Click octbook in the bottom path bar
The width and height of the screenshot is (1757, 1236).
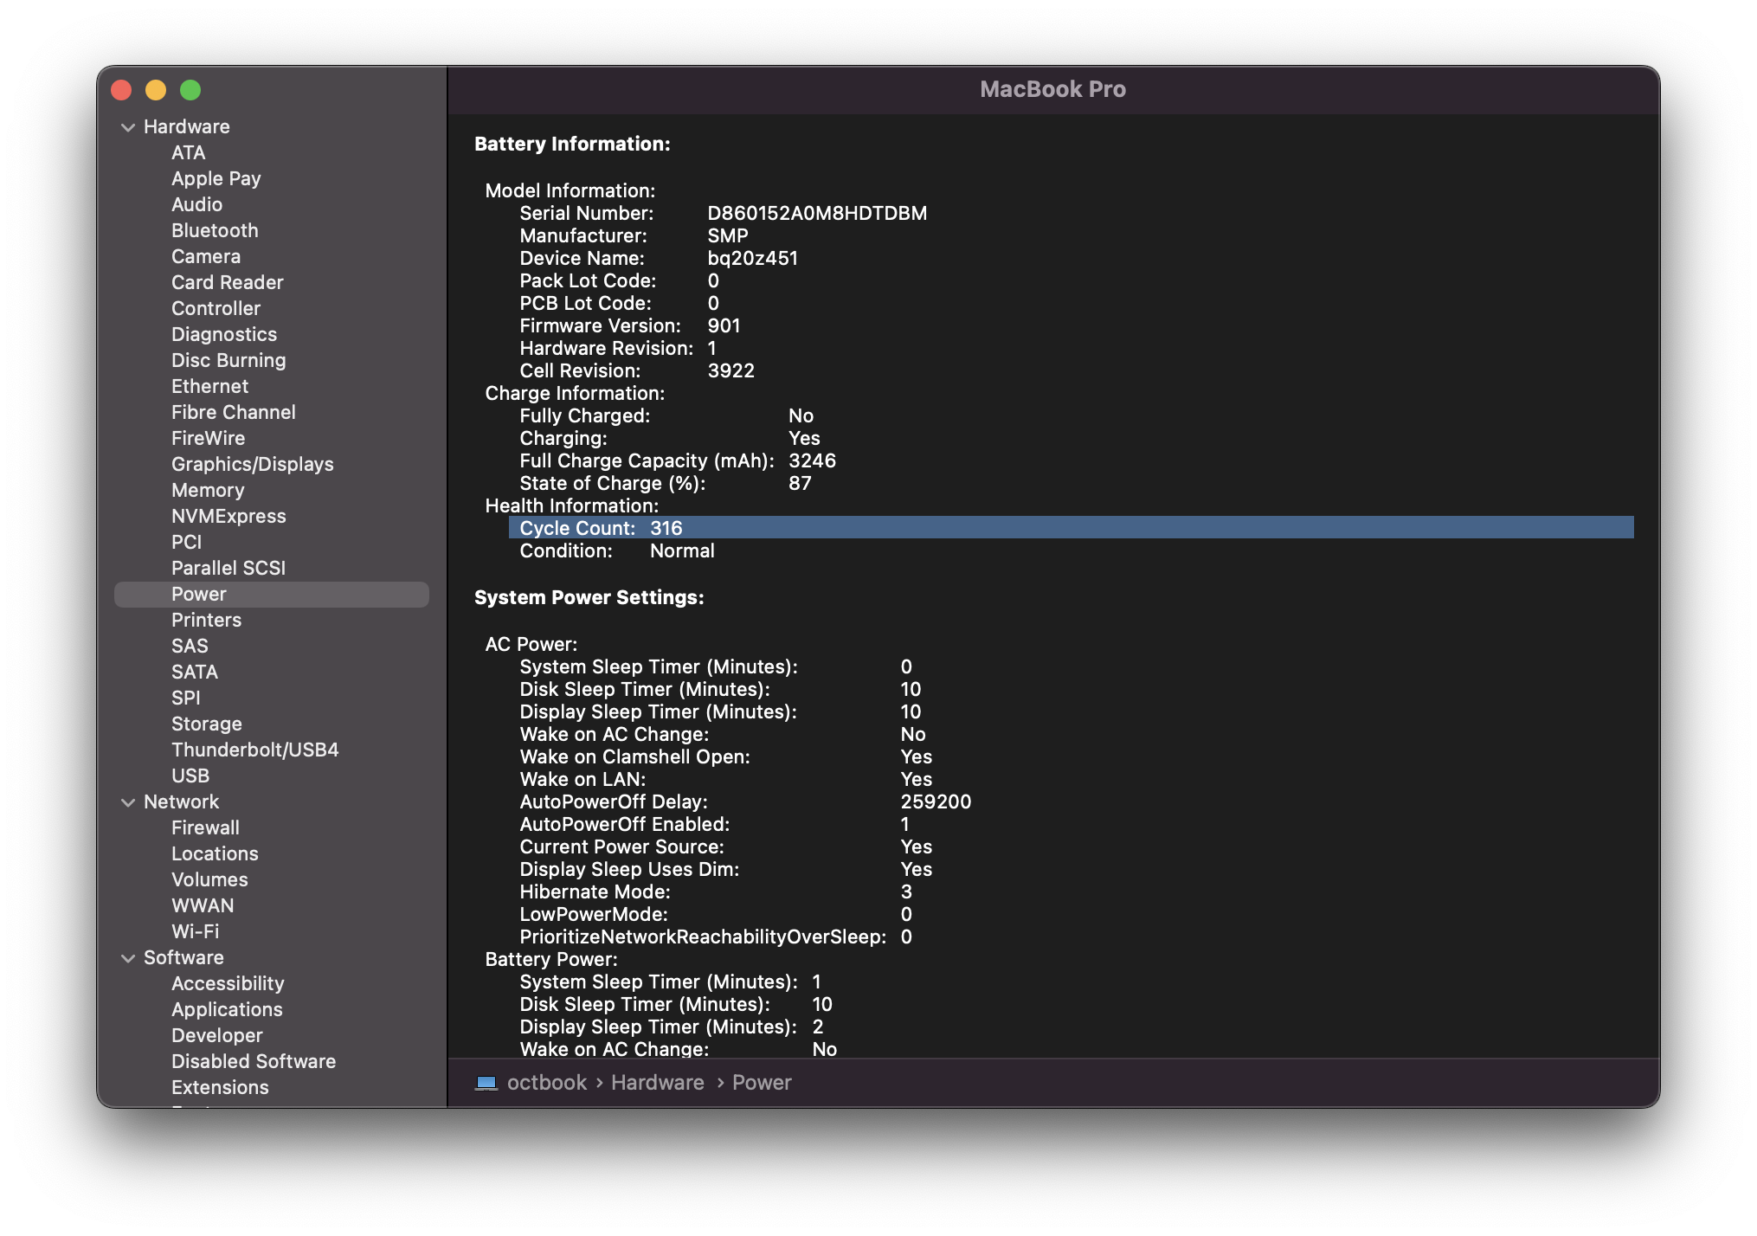tap(546, 1083)
